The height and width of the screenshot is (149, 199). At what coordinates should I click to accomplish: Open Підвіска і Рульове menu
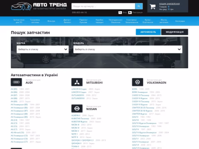point(83,21)
